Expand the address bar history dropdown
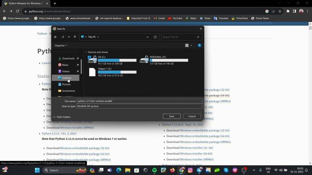The height and width of the screenshot is (175, 312). point(147,37)
